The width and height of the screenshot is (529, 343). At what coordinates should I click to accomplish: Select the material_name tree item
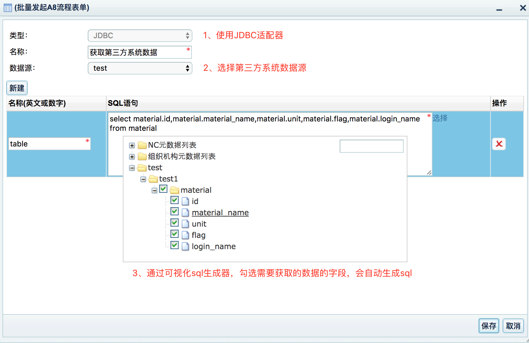click(220, 213)
